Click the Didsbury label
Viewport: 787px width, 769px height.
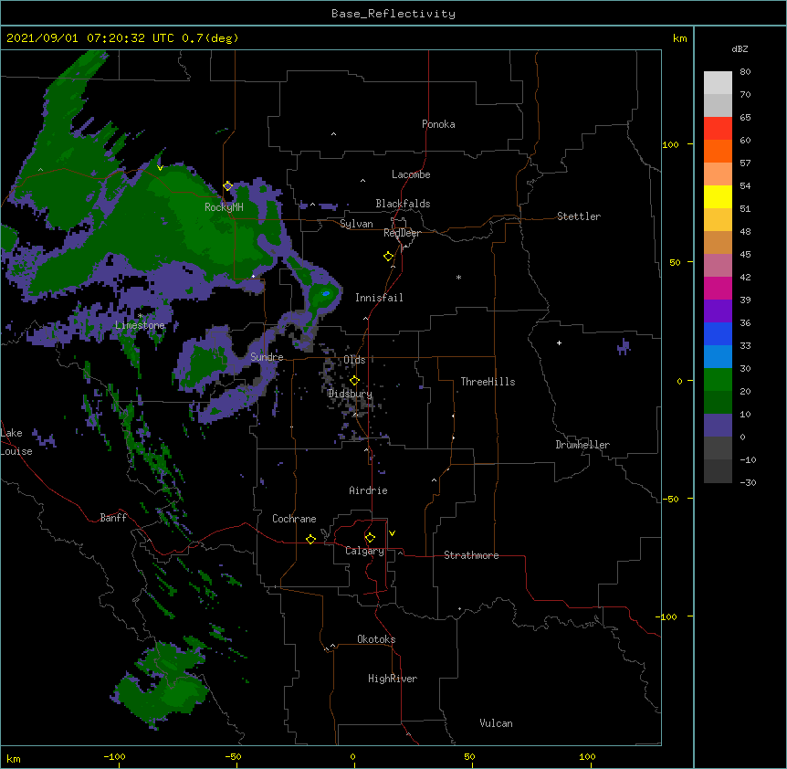[350, 394]
